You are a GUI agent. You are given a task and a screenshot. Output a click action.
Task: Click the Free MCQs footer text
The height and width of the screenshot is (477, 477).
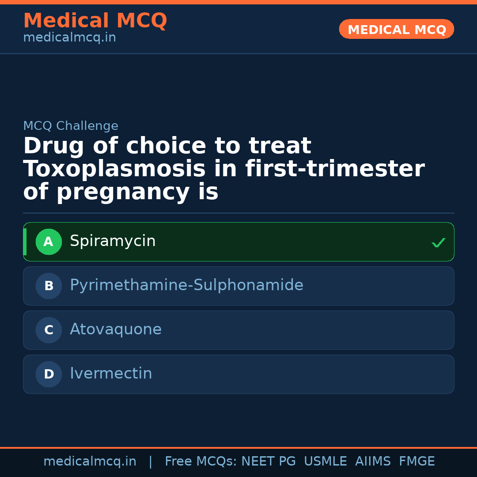[x=201, y=462]
